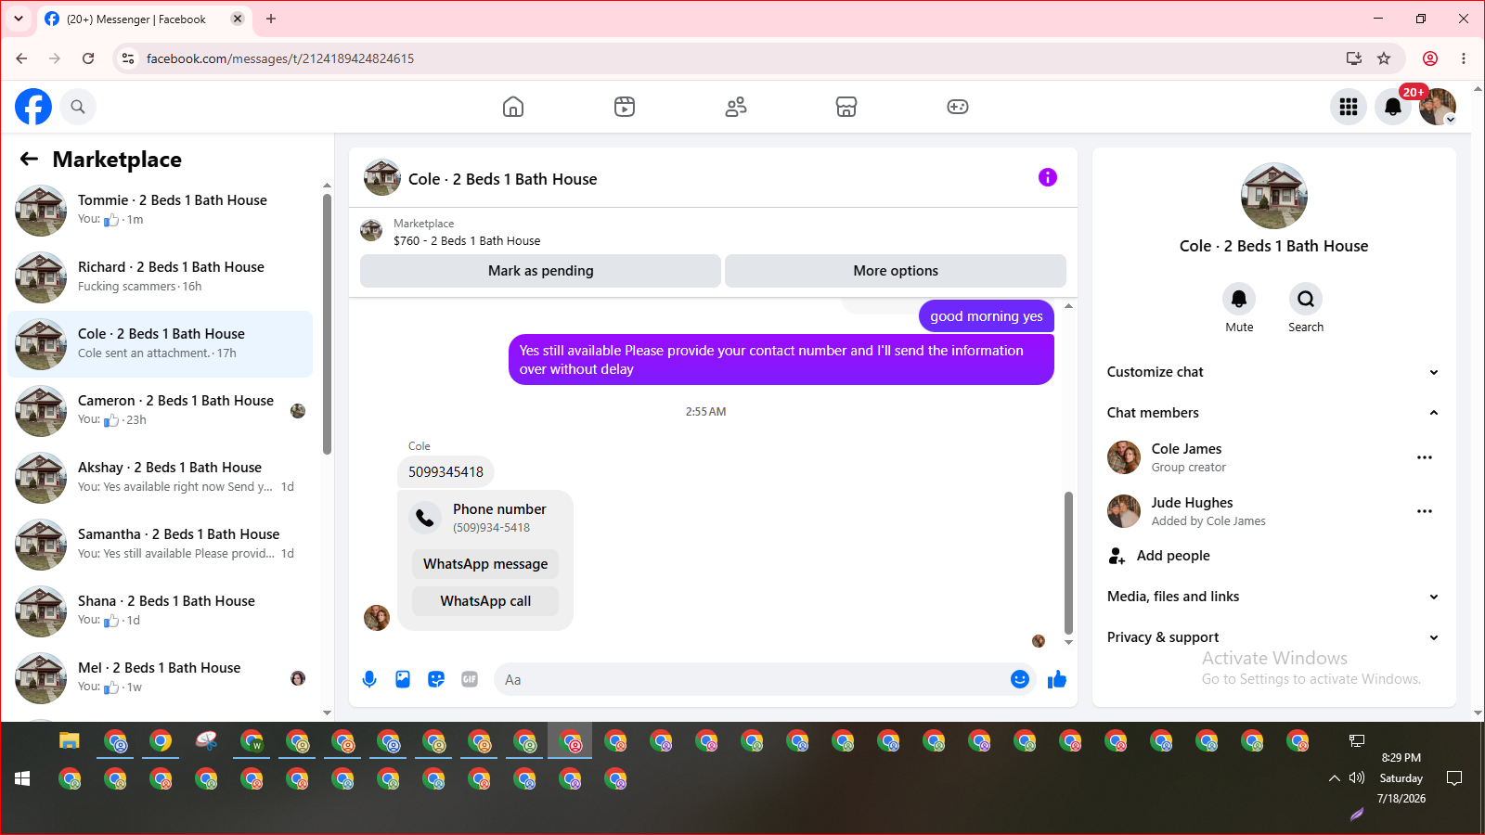Click the WhatsApp call button
This screenshot has width=1485, height=835.
point(485,601)
